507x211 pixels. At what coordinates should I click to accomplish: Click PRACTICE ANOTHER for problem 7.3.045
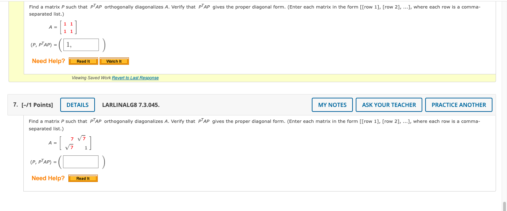(458, 104)
